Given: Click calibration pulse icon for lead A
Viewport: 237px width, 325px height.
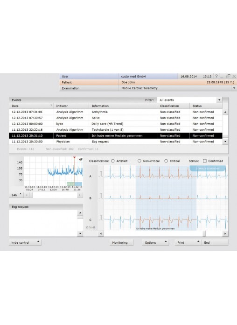Looking at the screenshot, I should tap(101, 174).
